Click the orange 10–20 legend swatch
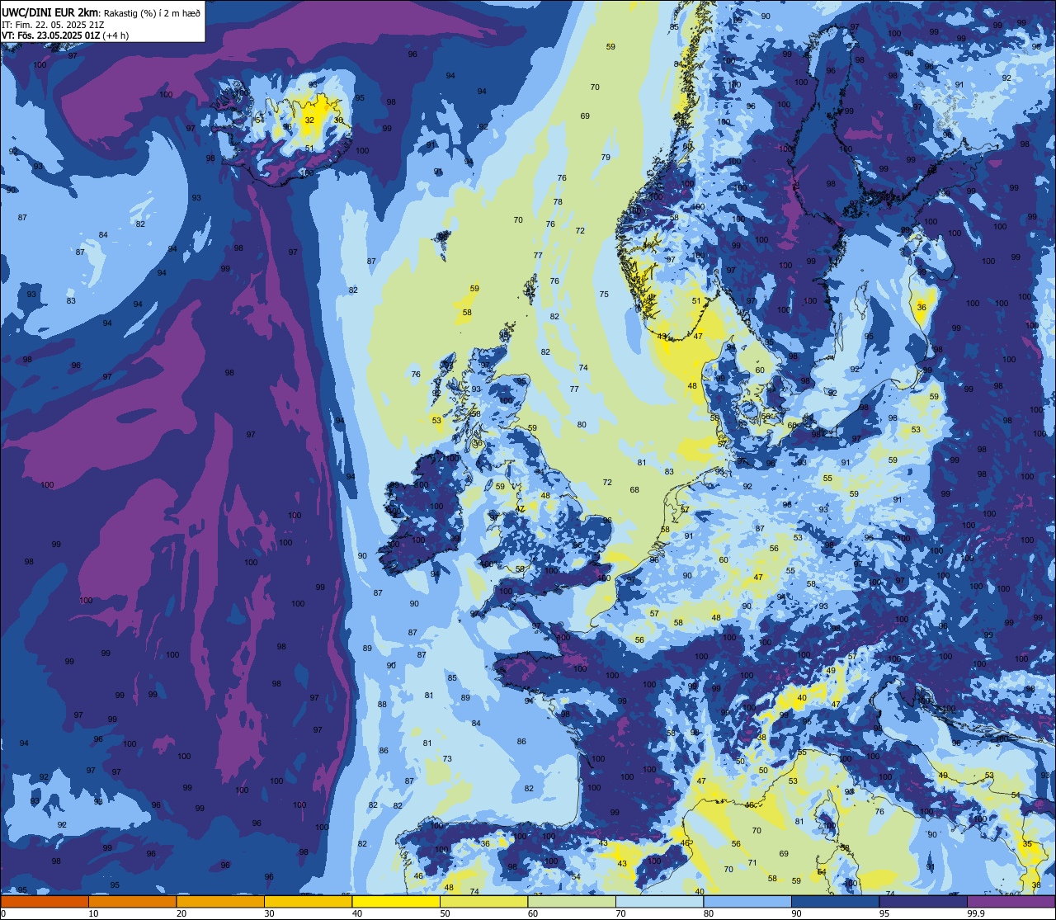This screenshot has width=1056, height=920. click(132, 901)
